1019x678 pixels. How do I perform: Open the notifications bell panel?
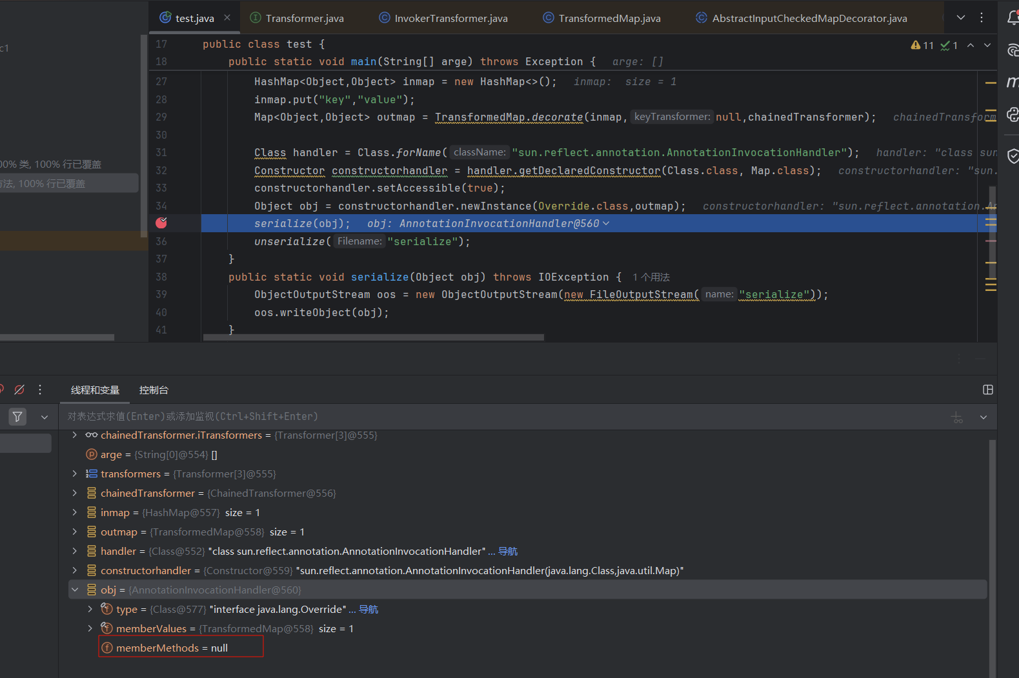(x=1013, y=17)
